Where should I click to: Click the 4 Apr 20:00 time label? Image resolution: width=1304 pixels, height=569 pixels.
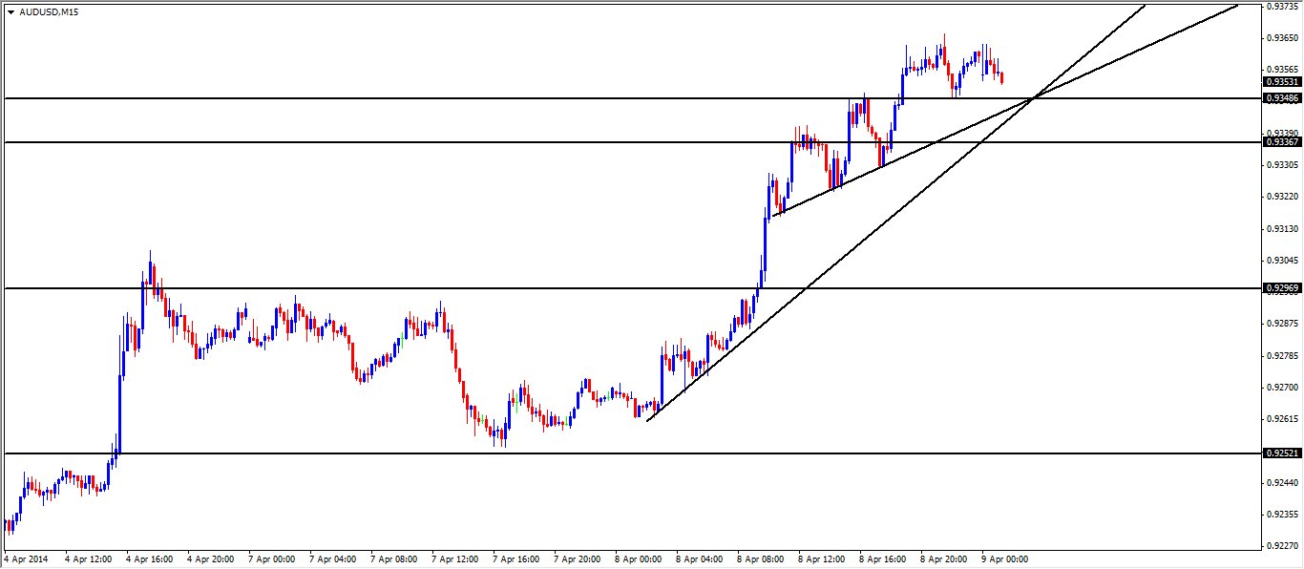(x=211, y=559)
